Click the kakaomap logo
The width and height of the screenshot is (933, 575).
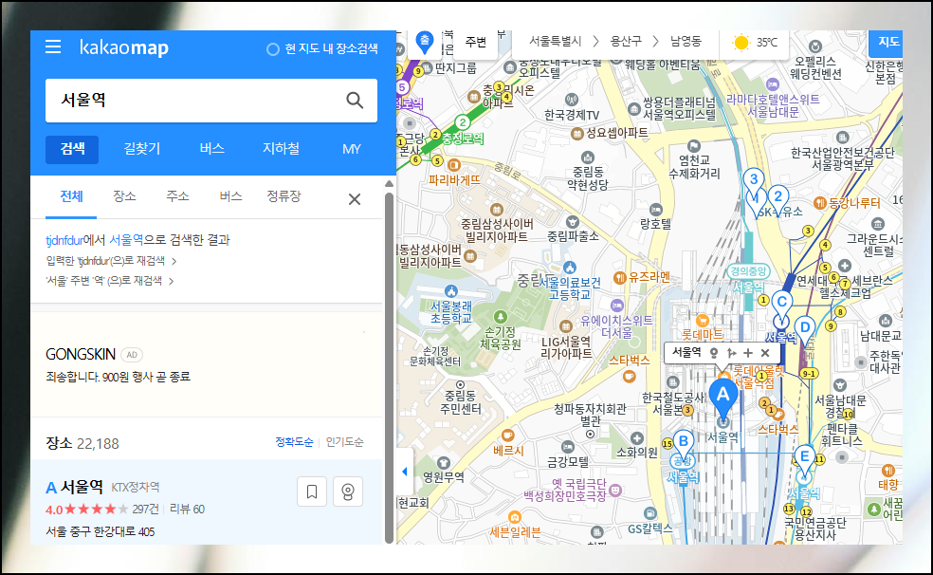(x=124, y=47)
